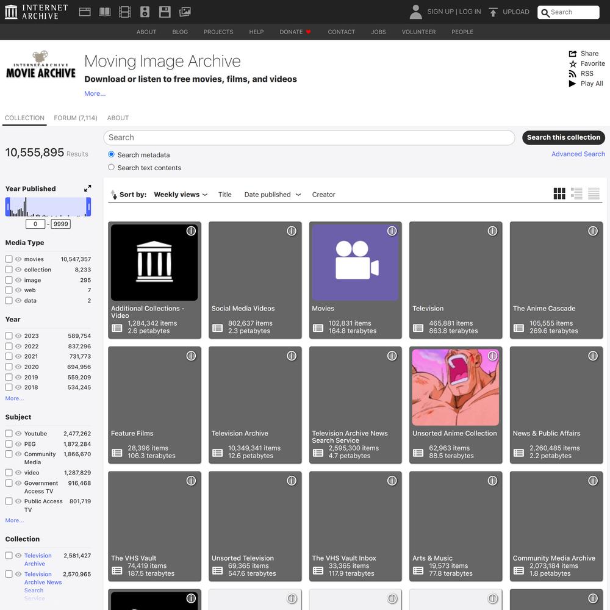The image size is (610, 610).
Task: Open the Advanced Search link
Action: (x=578, y=154)
